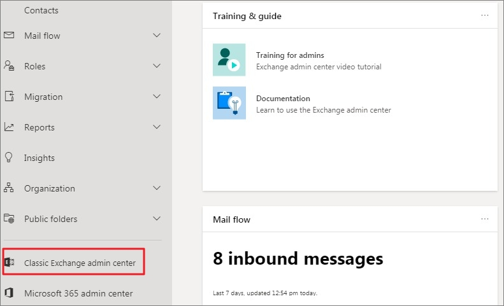Click Learn to use the Exchange admin center
Image resolution: width=504 pixels, height=306 pixels.
(x=323, y=110)
